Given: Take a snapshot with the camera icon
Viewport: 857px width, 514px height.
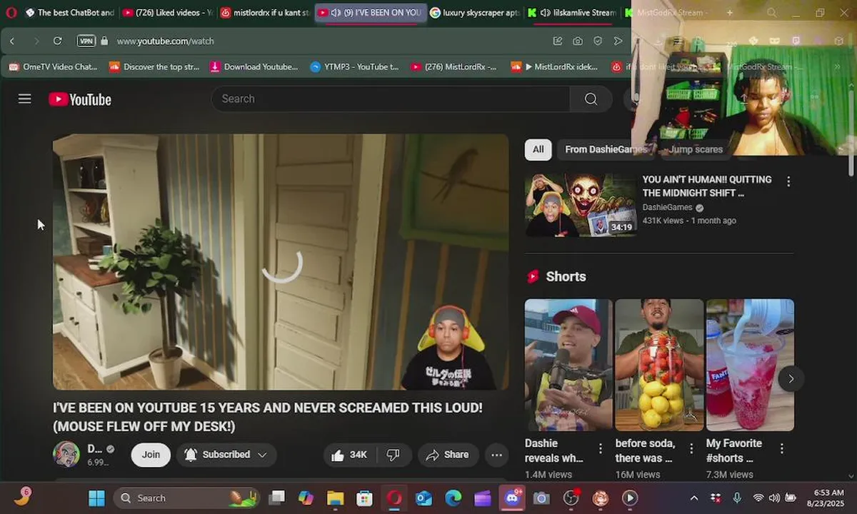Looking at the screenshot, I should (x=578, y=41).
